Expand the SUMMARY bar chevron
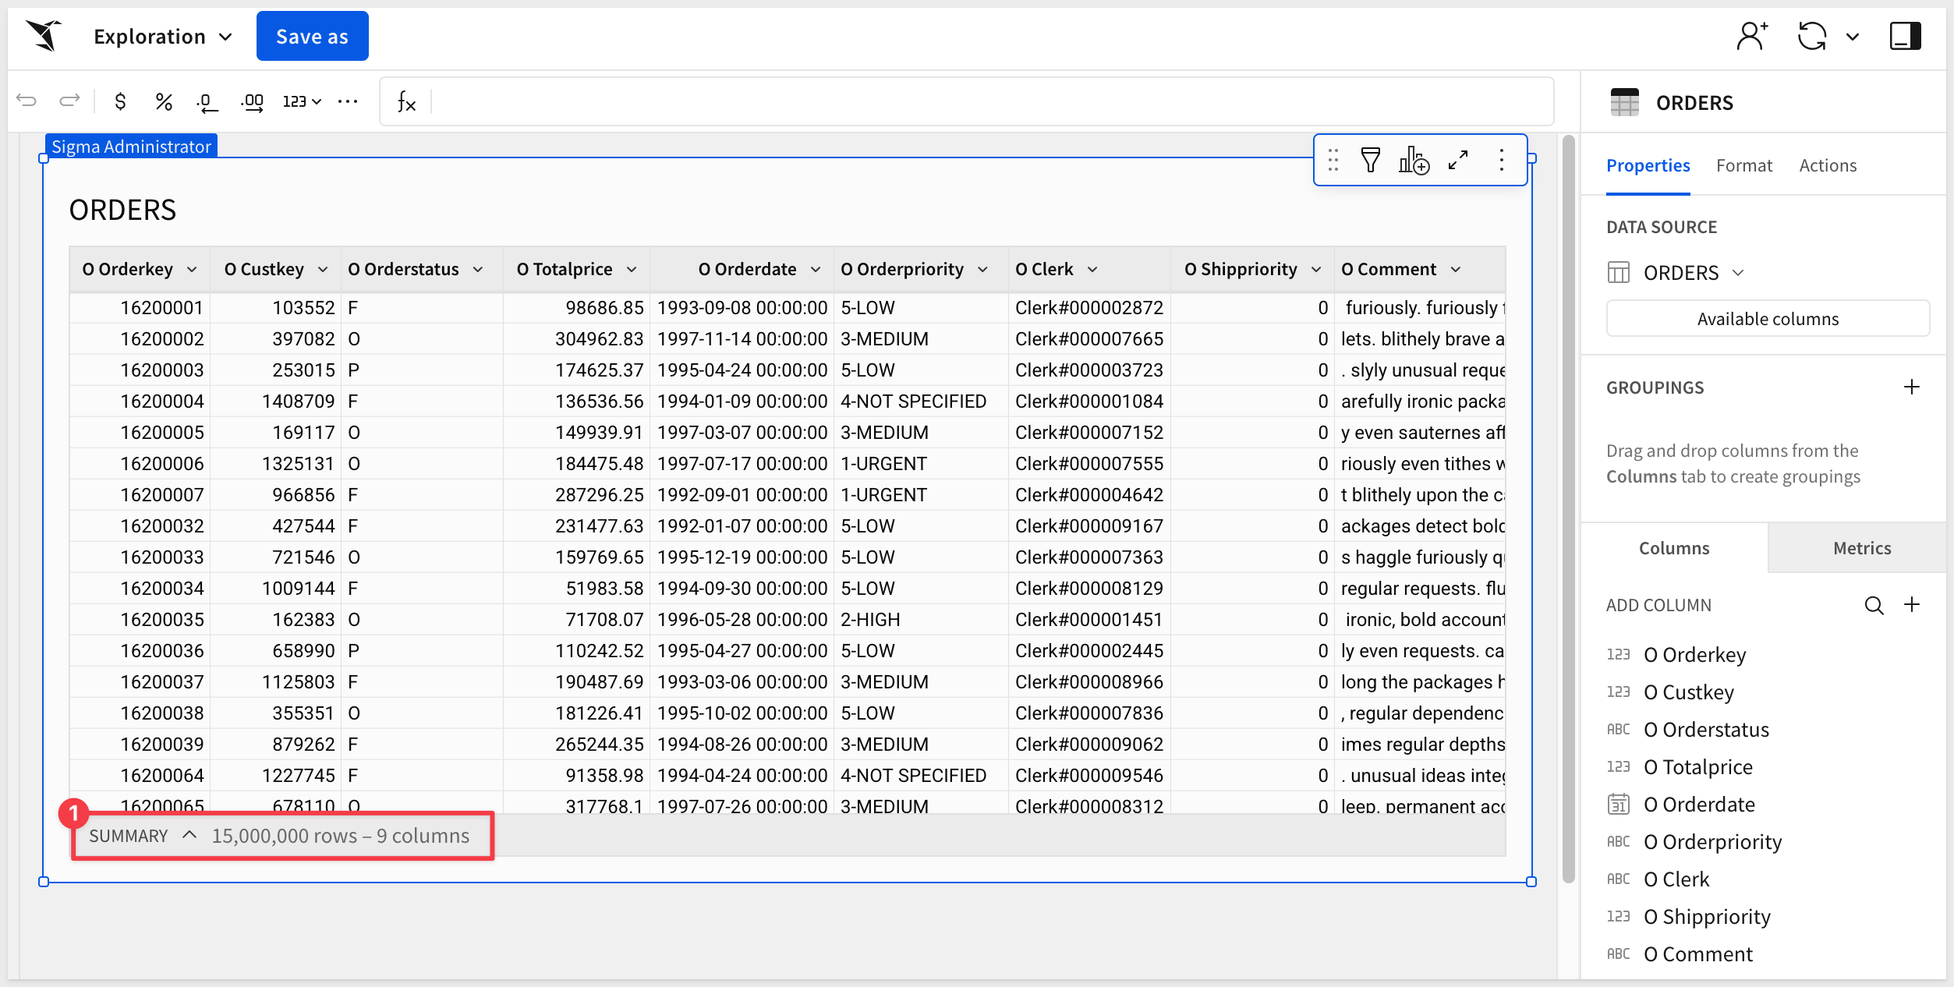This screenshot has height=987, width=1954. point(189,835)
